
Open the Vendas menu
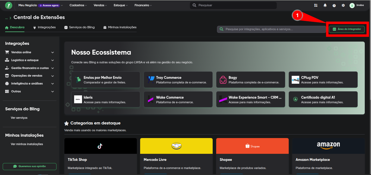[x=100, y=5]
